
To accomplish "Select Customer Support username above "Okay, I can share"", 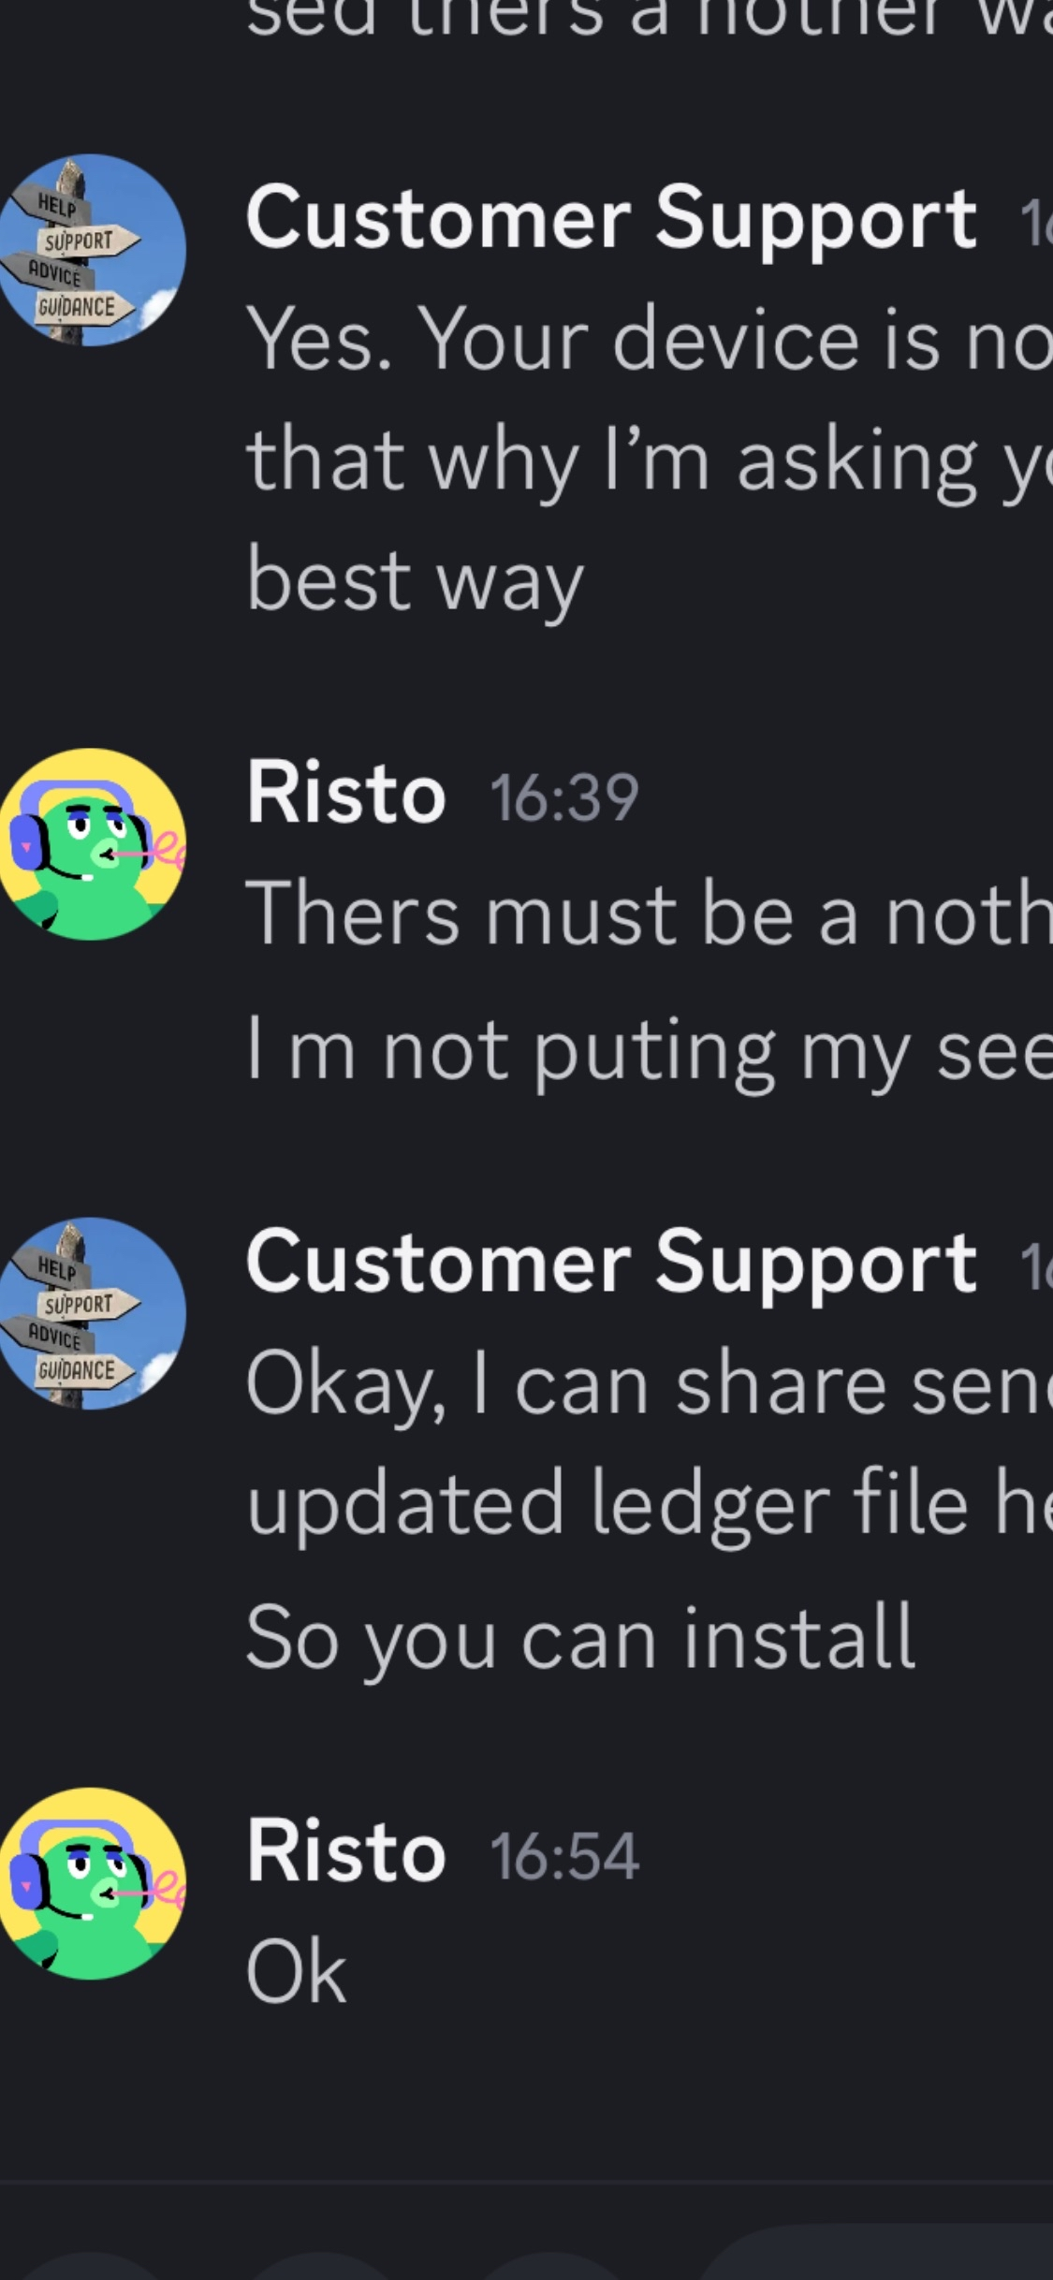I will (x=611, y=1264).
